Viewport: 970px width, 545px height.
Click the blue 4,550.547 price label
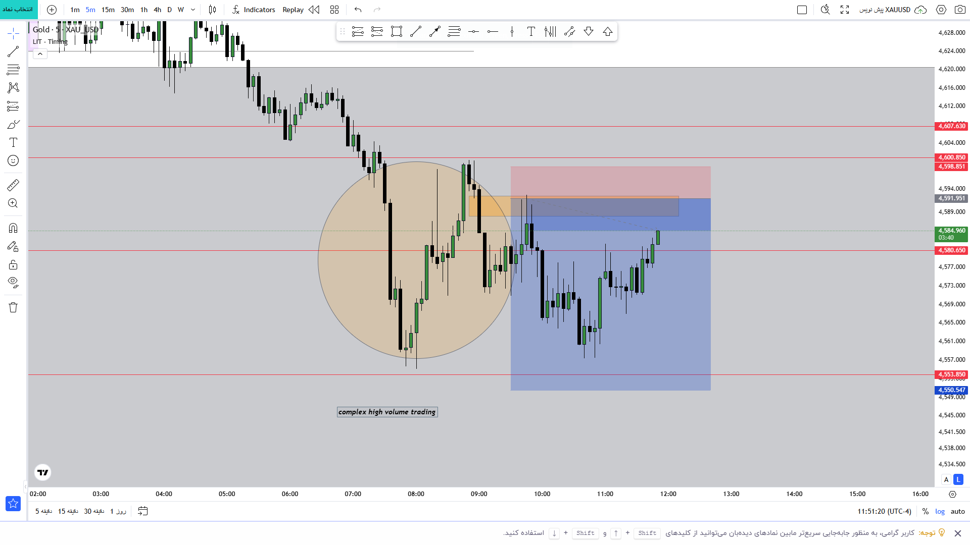pos(952,390)
